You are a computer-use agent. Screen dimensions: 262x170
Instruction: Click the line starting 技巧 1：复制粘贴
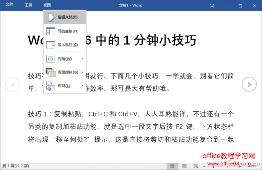tap(131, 114)
